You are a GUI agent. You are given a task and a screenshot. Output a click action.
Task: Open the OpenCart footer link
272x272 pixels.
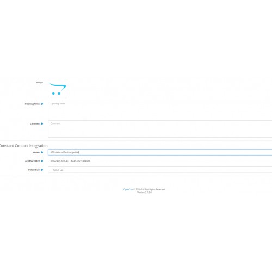pos(128,189)
